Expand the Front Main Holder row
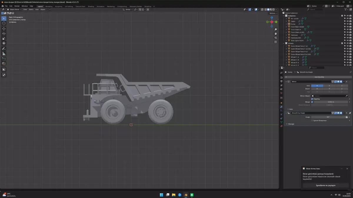The width and height of the screenshot is (353, 198). tap(286, 27)
